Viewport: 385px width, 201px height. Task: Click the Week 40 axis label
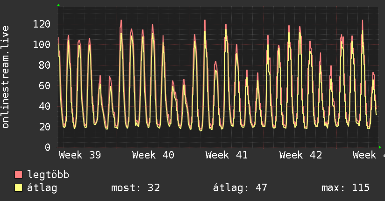[x=153, y=155]
